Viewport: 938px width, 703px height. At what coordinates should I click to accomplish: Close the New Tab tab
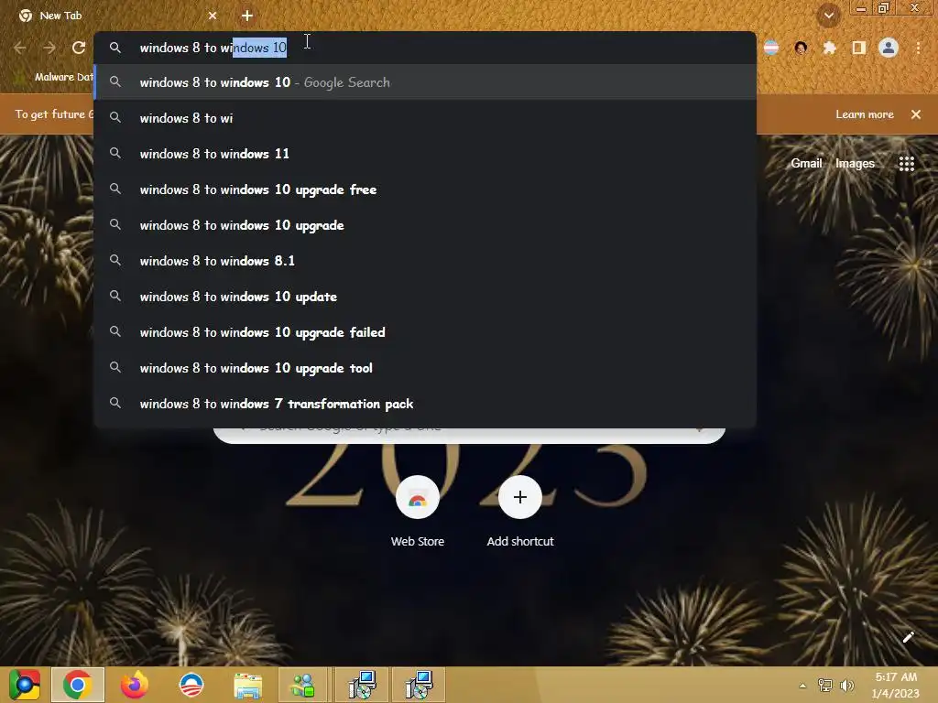(213, 16)
